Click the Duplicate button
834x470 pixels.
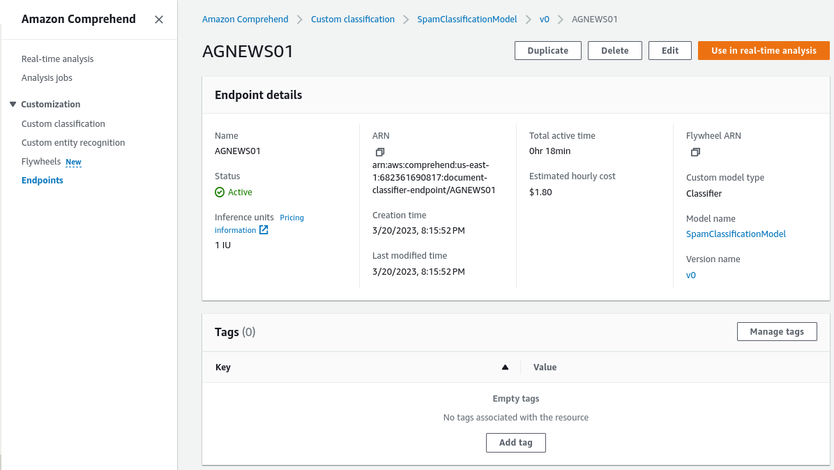click(548, 50)
